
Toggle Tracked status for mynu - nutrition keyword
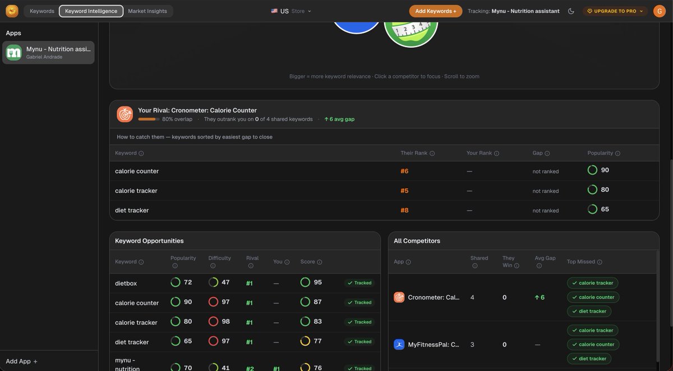pos(359,368)
